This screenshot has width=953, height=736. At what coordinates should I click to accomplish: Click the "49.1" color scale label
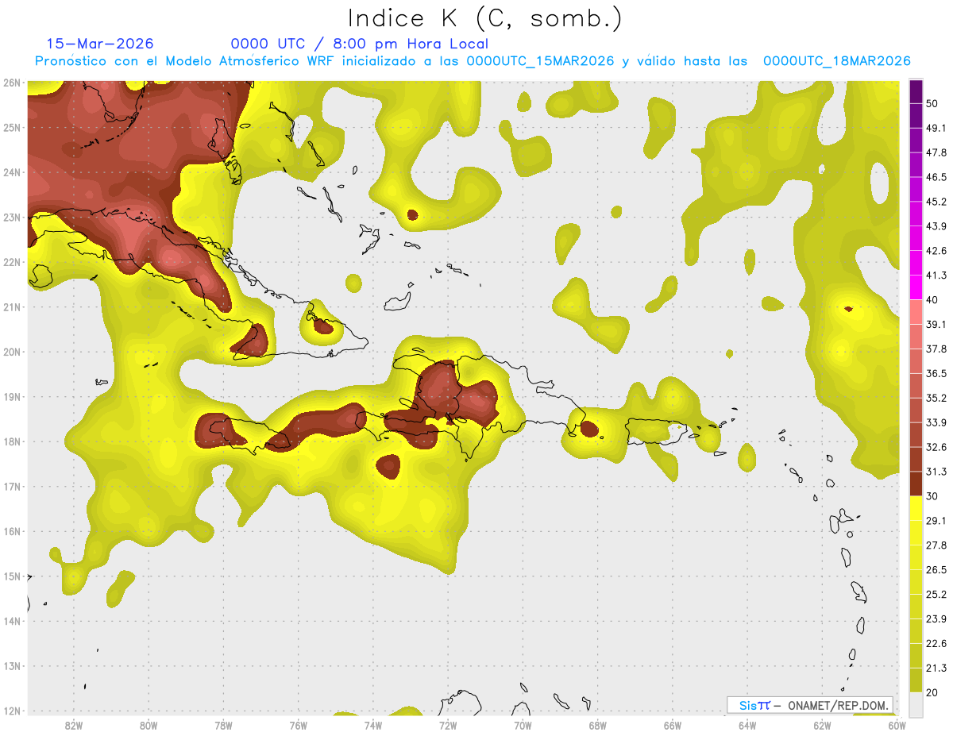[x=936, y=128]
